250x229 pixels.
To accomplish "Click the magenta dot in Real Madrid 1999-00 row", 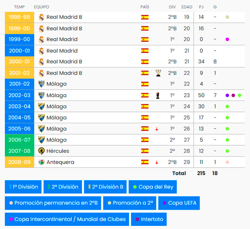I will click(228, 39).
